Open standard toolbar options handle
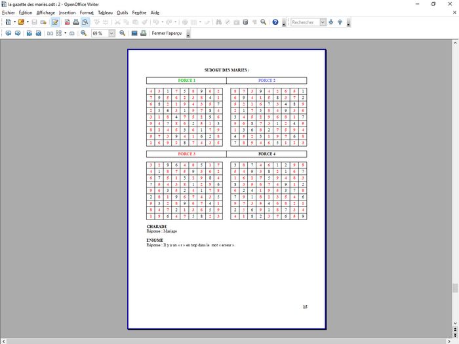 [284, 22]
